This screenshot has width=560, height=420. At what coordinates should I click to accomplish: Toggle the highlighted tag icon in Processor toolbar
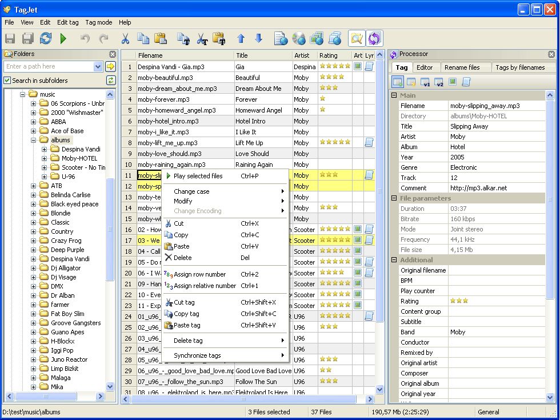tap(398, 81)
